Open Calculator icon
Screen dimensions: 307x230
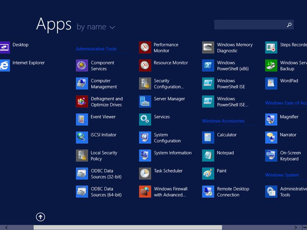click(208, 137)
